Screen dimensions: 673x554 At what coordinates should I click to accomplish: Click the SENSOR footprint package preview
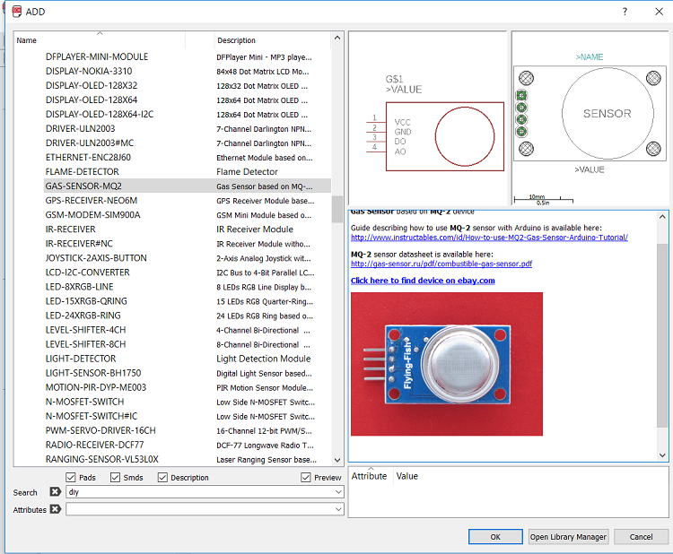coord(590,118)
